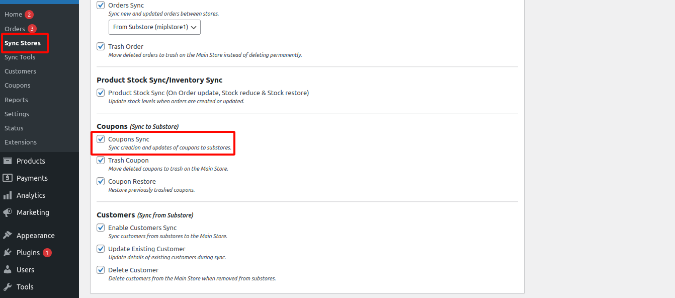Go to the Coupons submenu page
This screenshot has height=298, width=675.
click(18, 86)
